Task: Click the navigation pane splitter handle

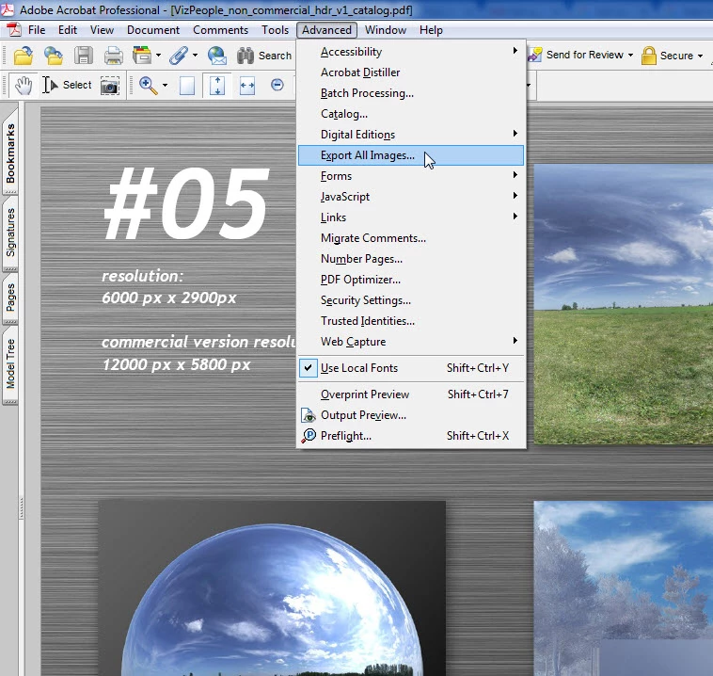Action: [x=21, y=508]
